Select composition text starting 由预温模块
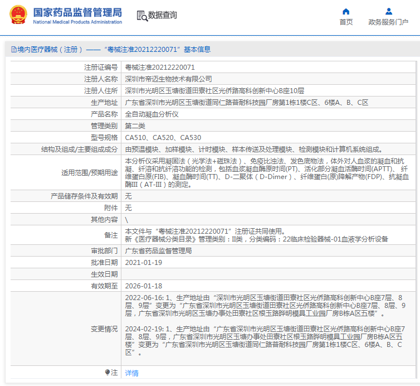The image size is (420, 386). coord(254,149)
